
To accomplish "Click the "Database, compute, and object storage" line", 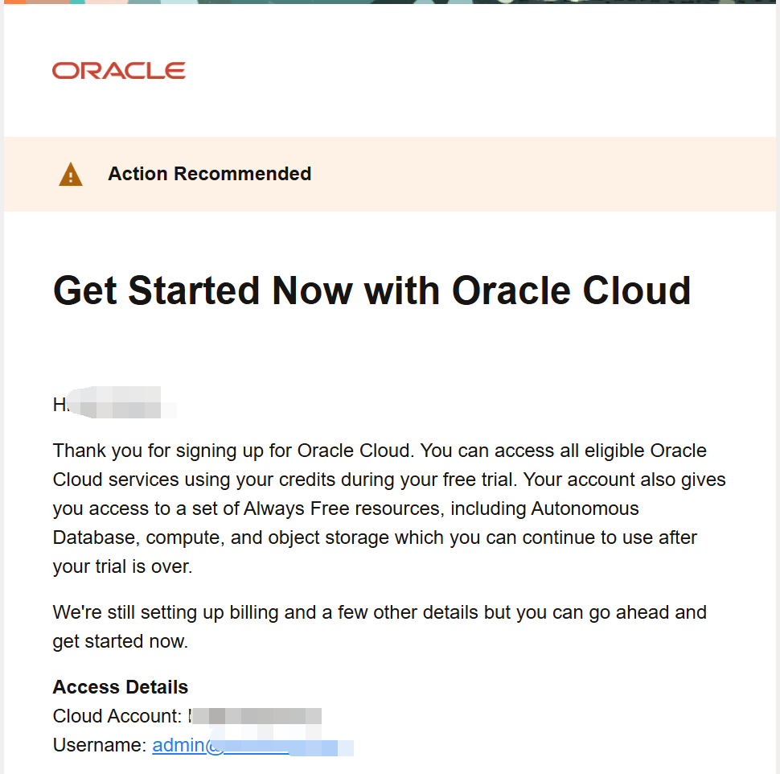I will (x=375, y=538).
